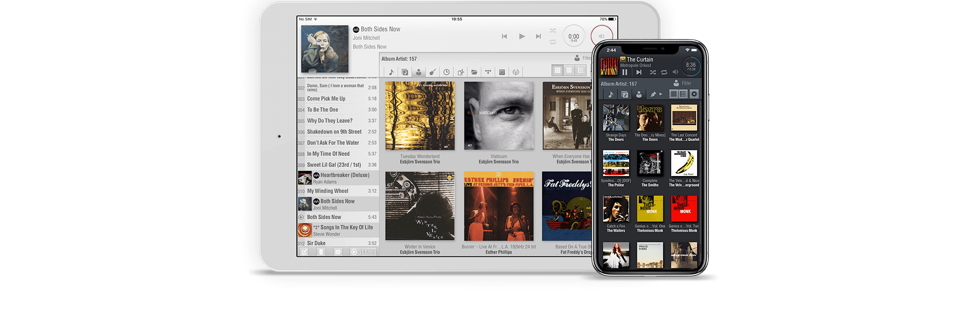The image size is (963, 309).
Task: Open the Genre guitar tab on tablet
Action: point(432,72)
